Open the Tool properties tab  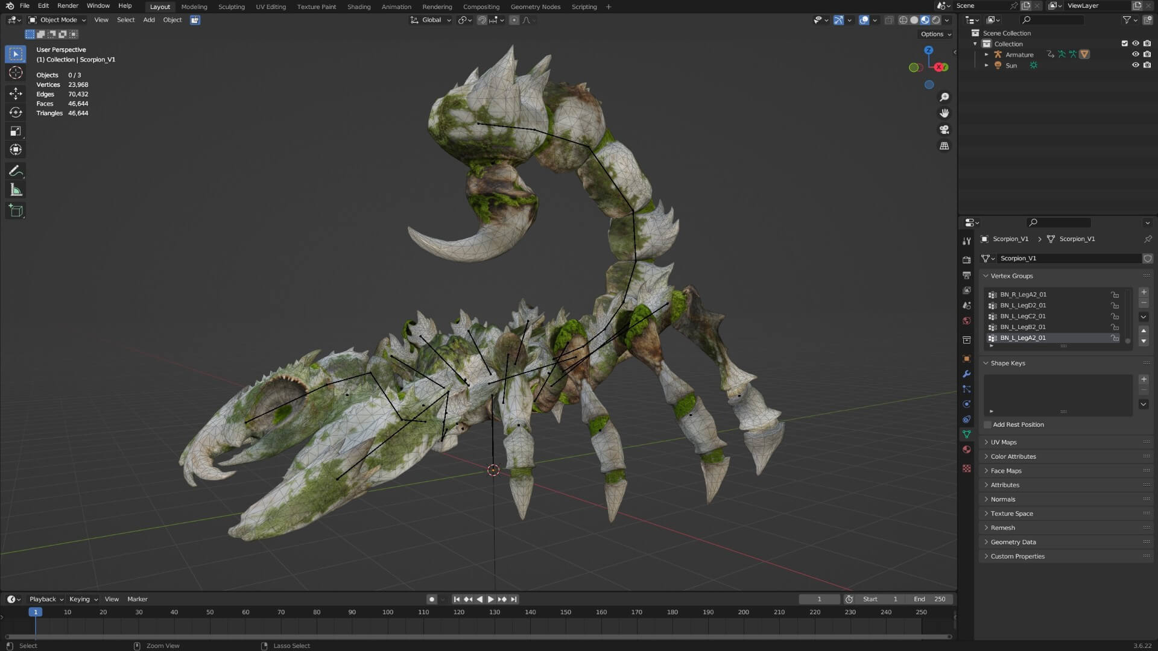[967, 241]
